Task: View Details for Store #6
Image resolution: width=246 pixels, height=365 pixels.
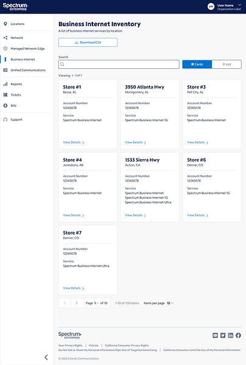Action: [197, 215]
